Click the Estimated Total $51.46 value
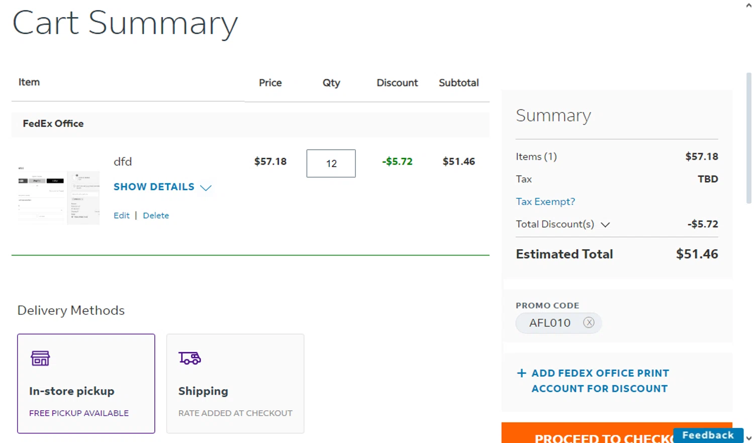Screen dimensions: 754x443 pos(697,254)
